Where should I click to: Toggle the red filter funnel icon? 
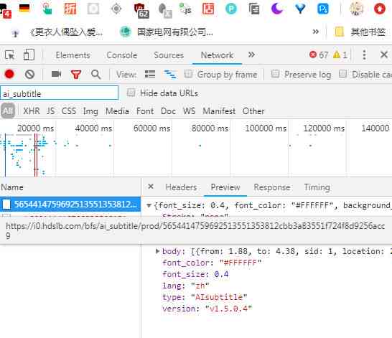click(76, 75)
